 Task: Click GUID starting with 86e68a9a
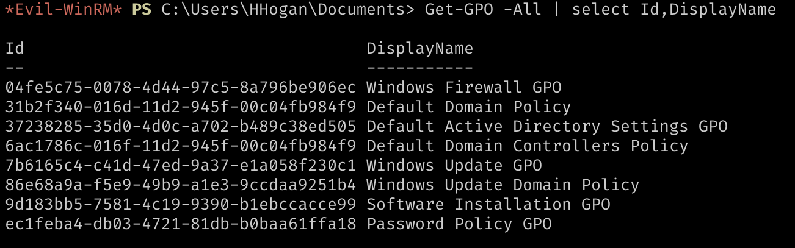point(181,185)
